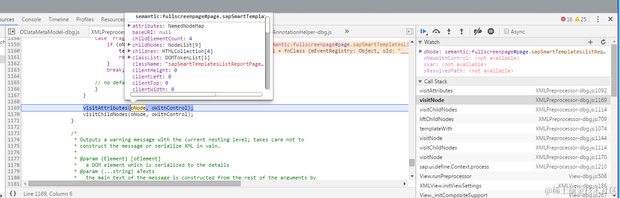Switch to the Profiles tab
This screenshot has width=620, height=198.
(x=85, y=19)
